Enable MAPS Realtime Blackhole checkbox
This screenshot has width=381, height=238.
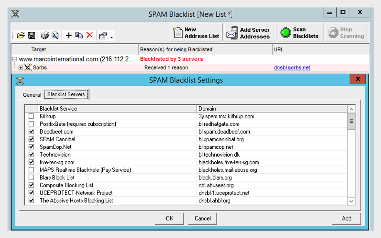[31, 170]
